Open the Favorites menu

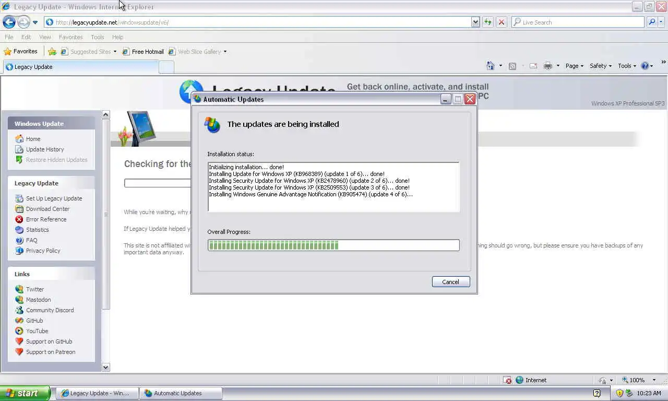(x=71, y=37)
